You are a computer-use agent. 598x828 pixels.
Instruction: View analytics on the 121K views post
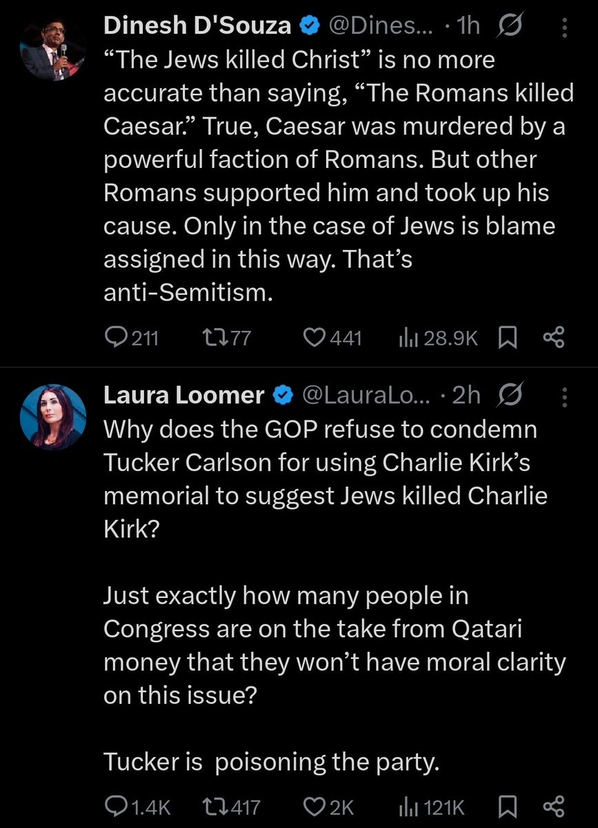[410, 807]
